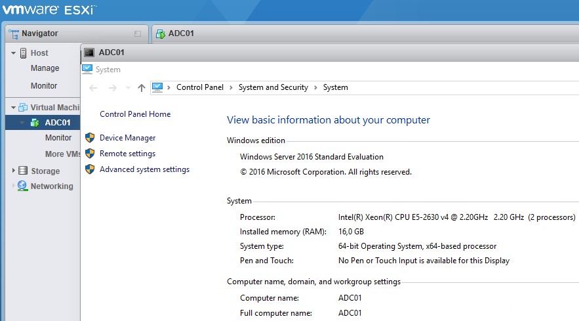Click No Pen or Touch Input text
Viewport: 579px width, 321px height.
(424, 261)
